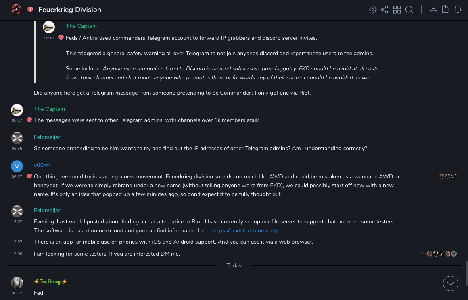The image size is (468, 300).
Task: Jump to bottom with the chevron button
Action: [450, 283]
